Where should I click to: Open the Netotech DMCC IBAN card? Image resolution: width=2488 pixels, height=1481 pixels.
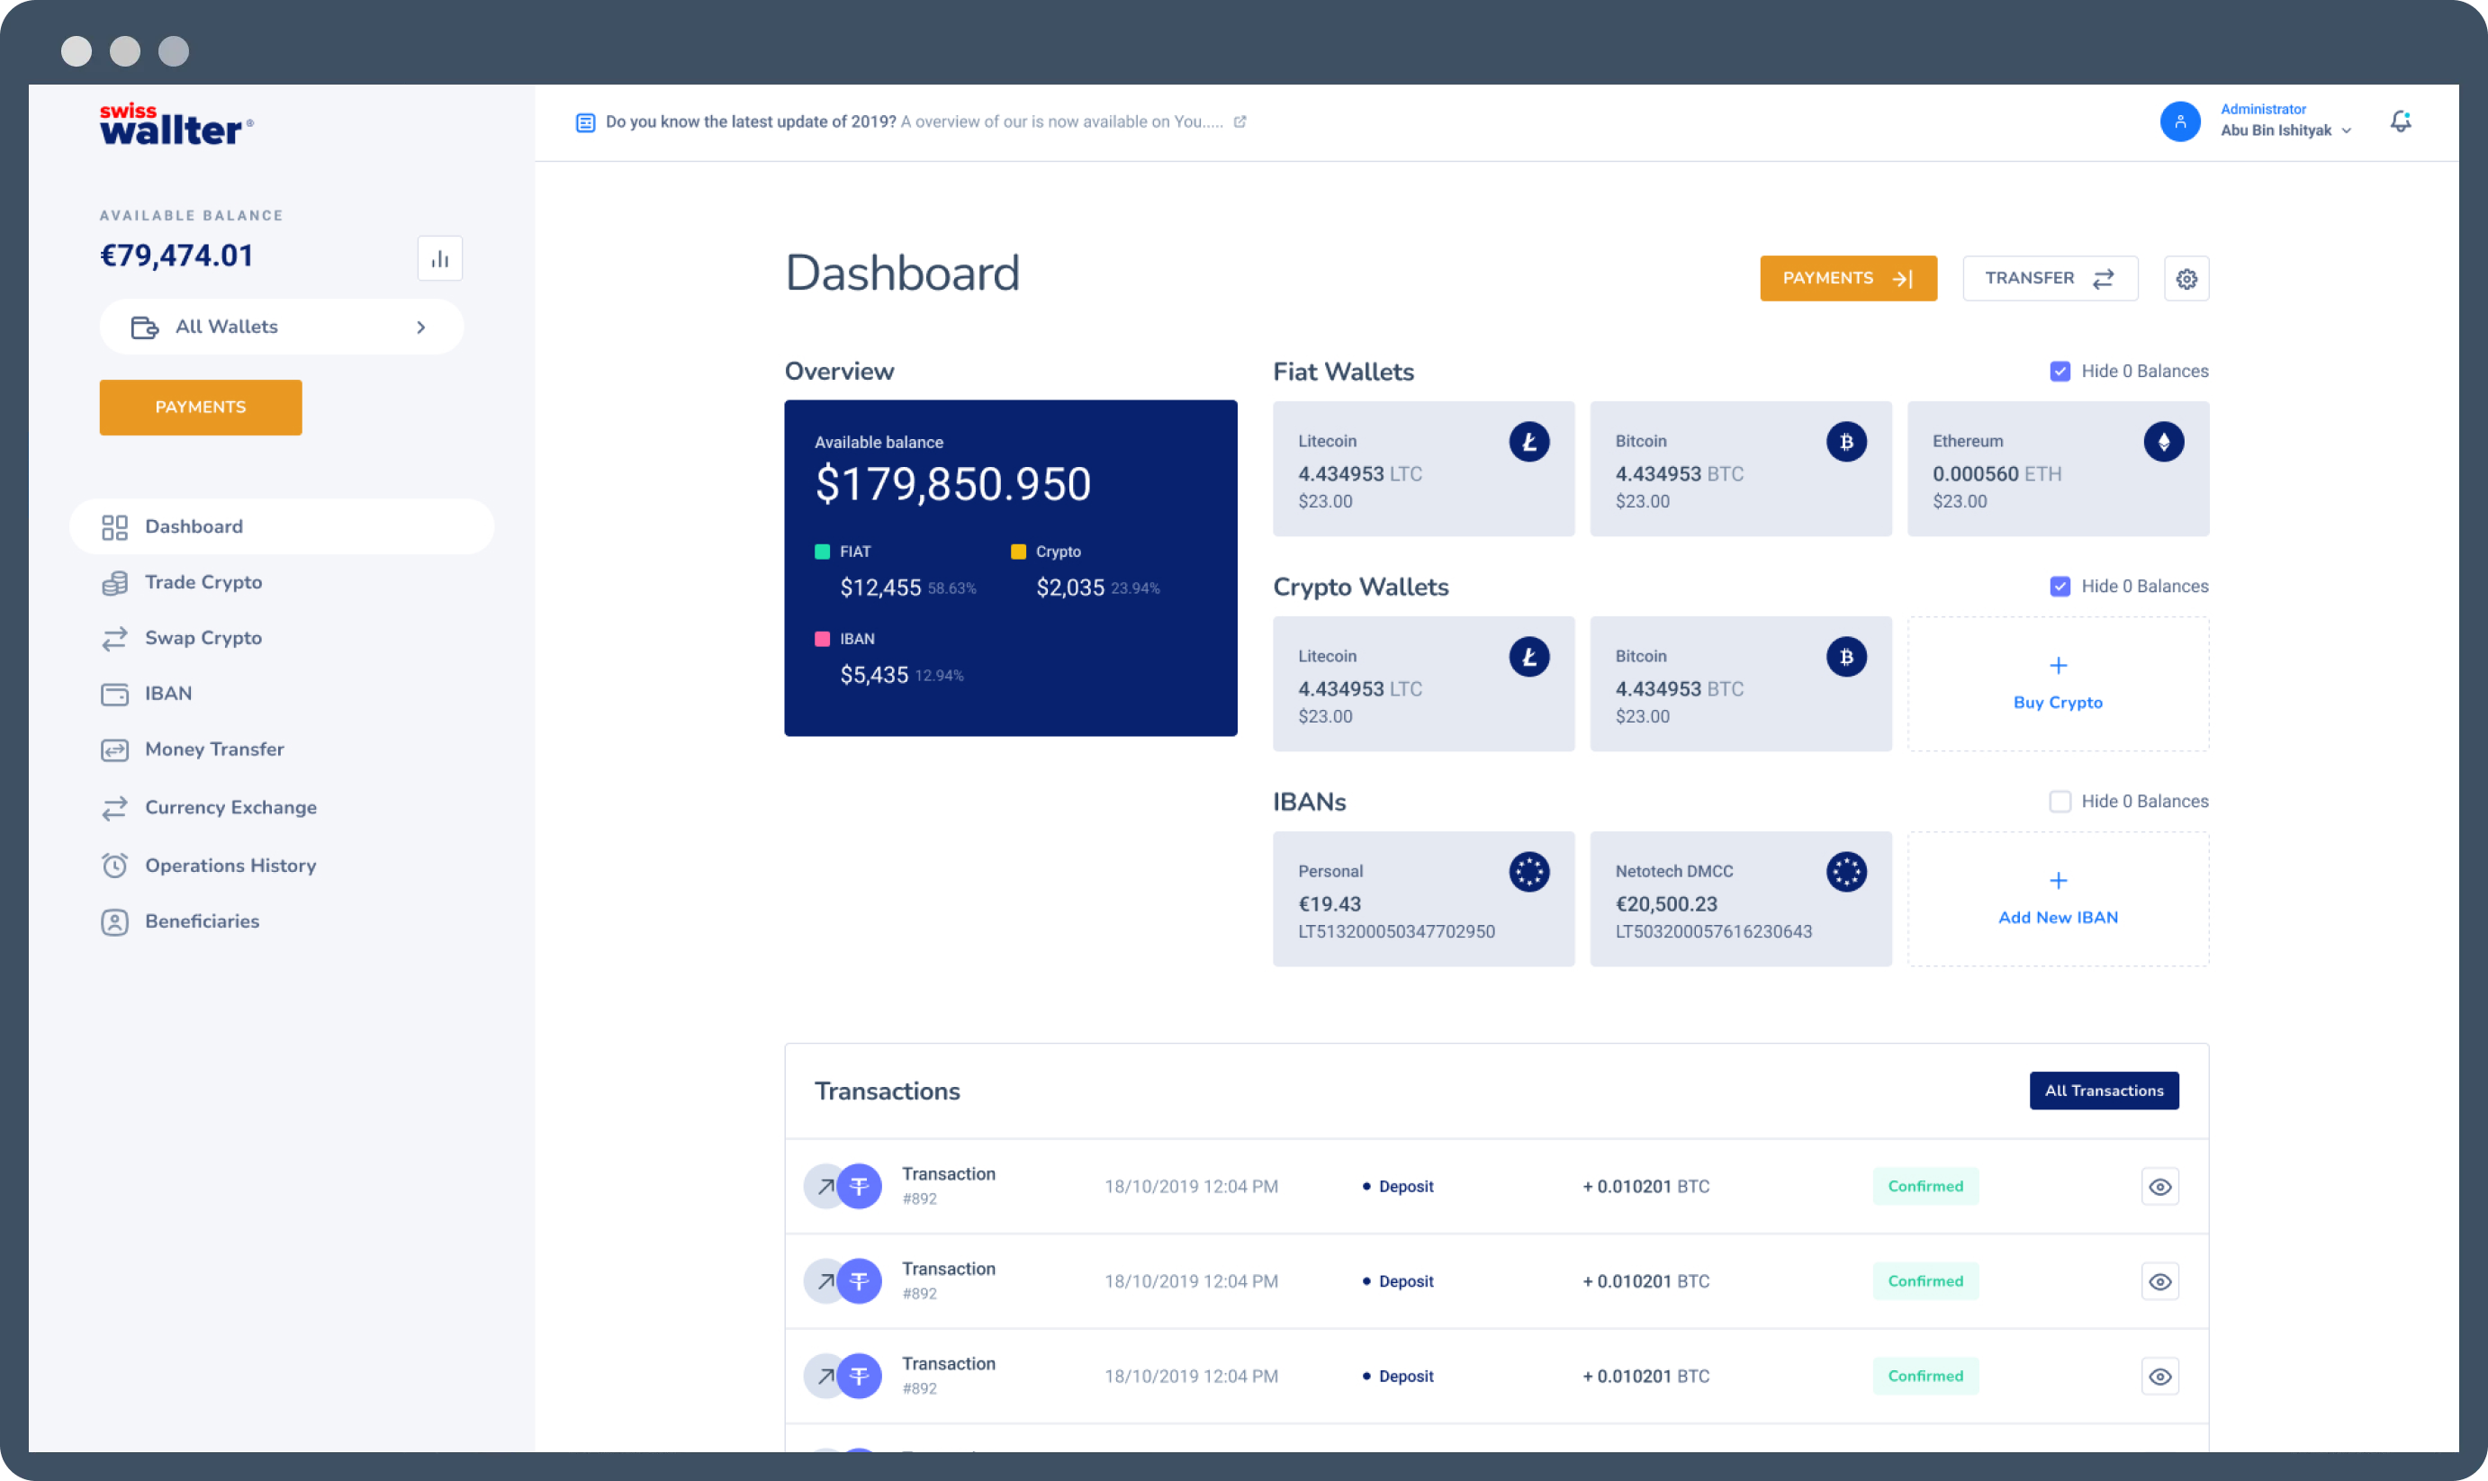click(1739, 899)
